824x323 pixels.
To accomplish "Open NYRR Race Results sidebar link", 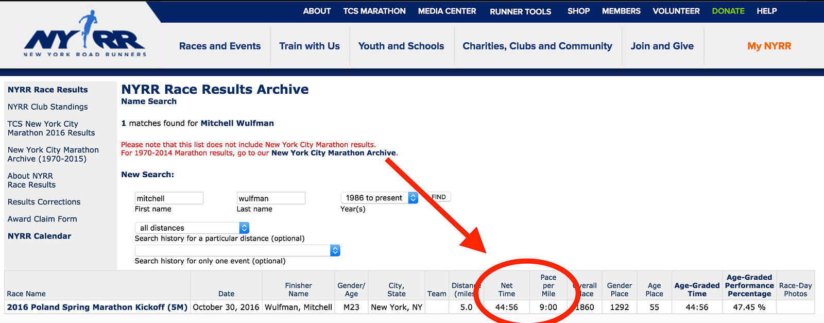I will [x=47, y=90].
